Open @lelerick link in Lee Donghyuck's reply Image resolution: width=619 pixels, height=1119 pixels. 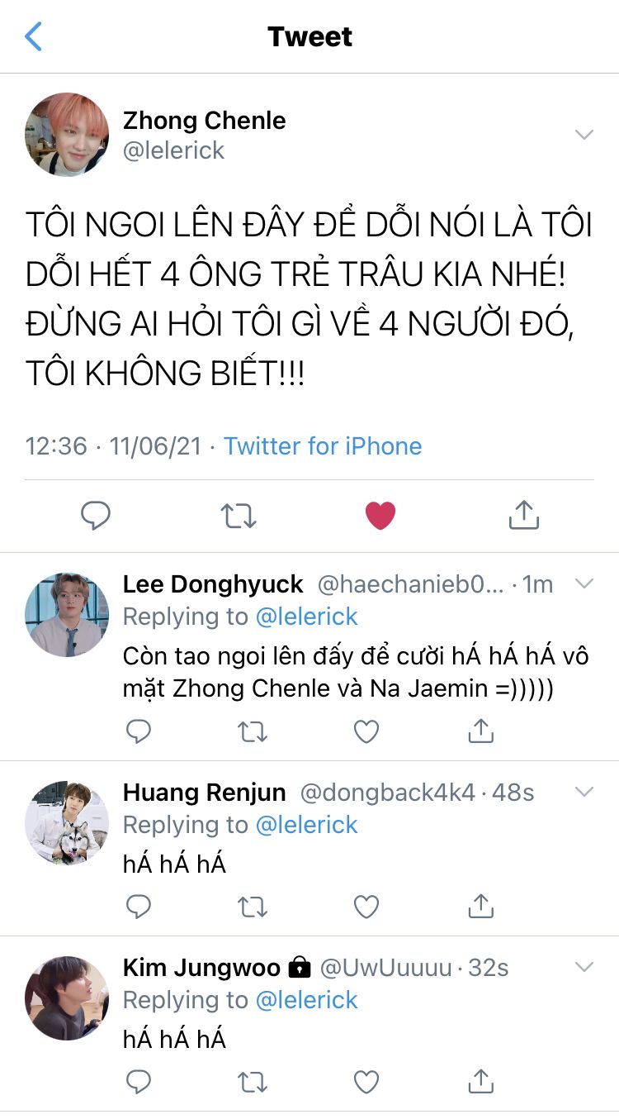coord(307,617)
